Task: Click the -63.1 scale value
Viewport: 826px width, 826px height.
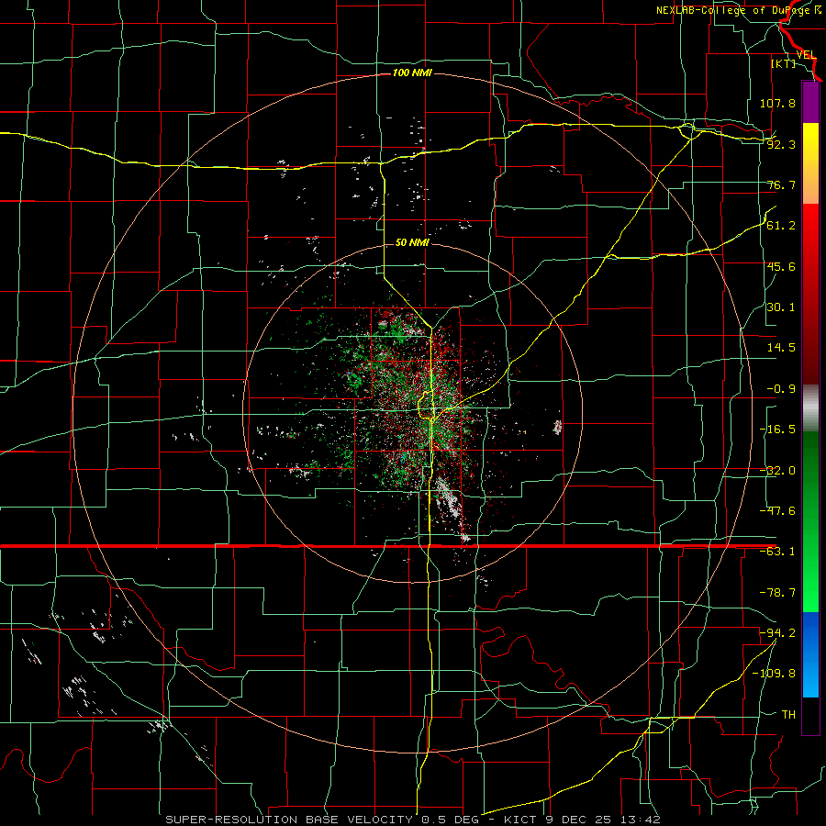Action: click(777, 552)
